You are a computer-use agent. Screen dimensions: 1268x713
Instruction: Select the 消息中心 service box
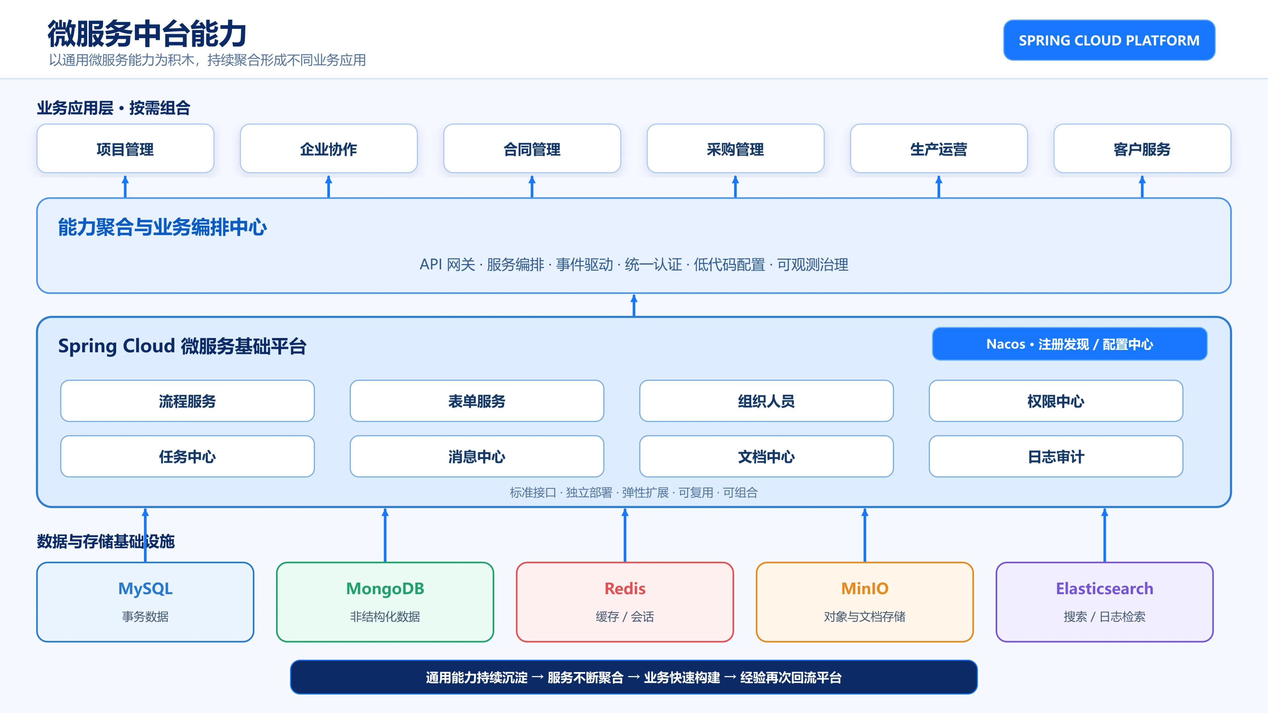pos(477,456)
